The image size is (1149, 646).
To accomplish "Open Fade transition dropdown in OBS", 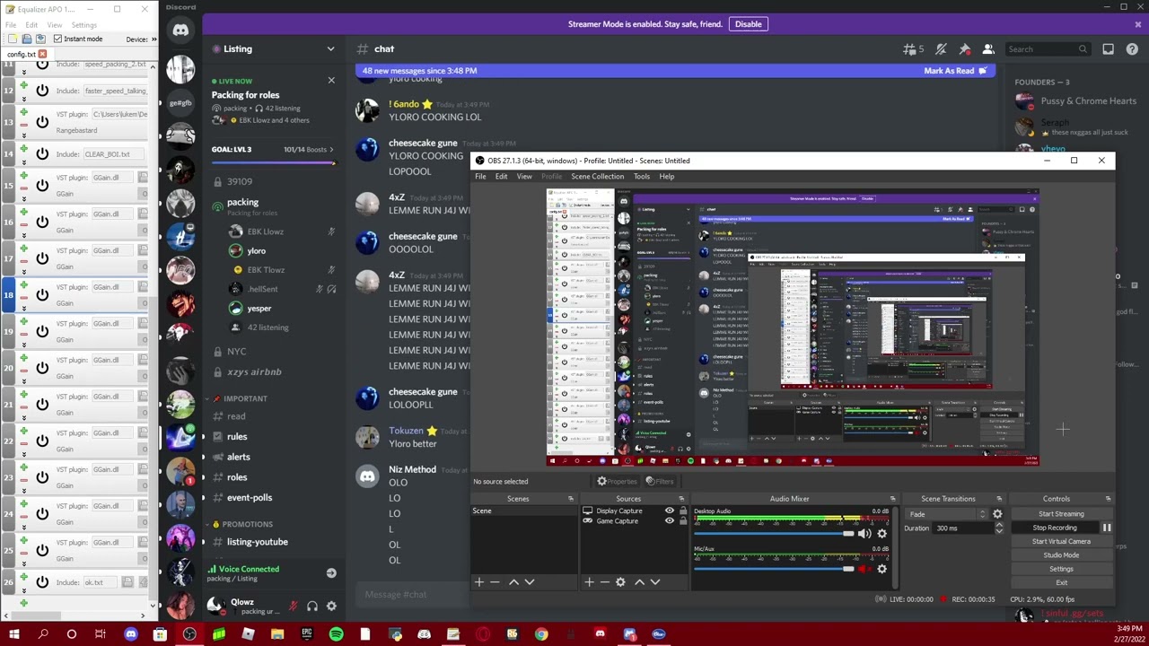I will coord(947,514).
